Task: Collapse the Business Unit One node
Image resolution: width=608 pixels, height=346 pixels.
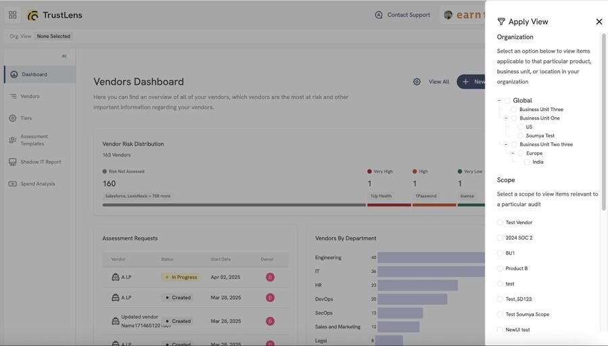Action: pyautogui.click(x=506, y=118)
